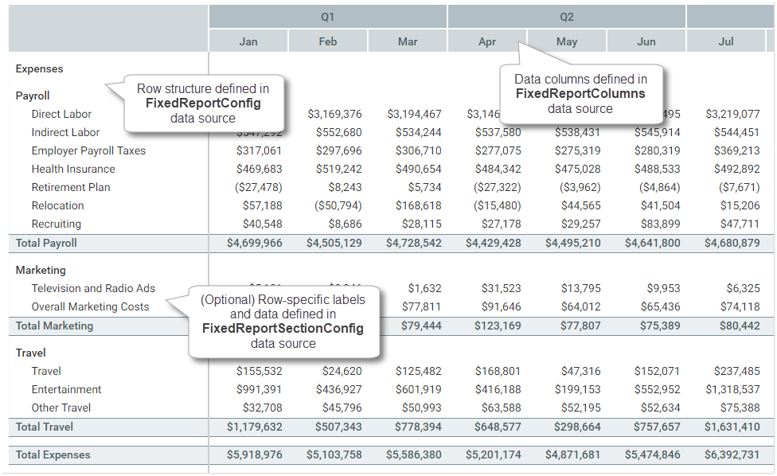Select the Total Expenses value for Jan

255,455
